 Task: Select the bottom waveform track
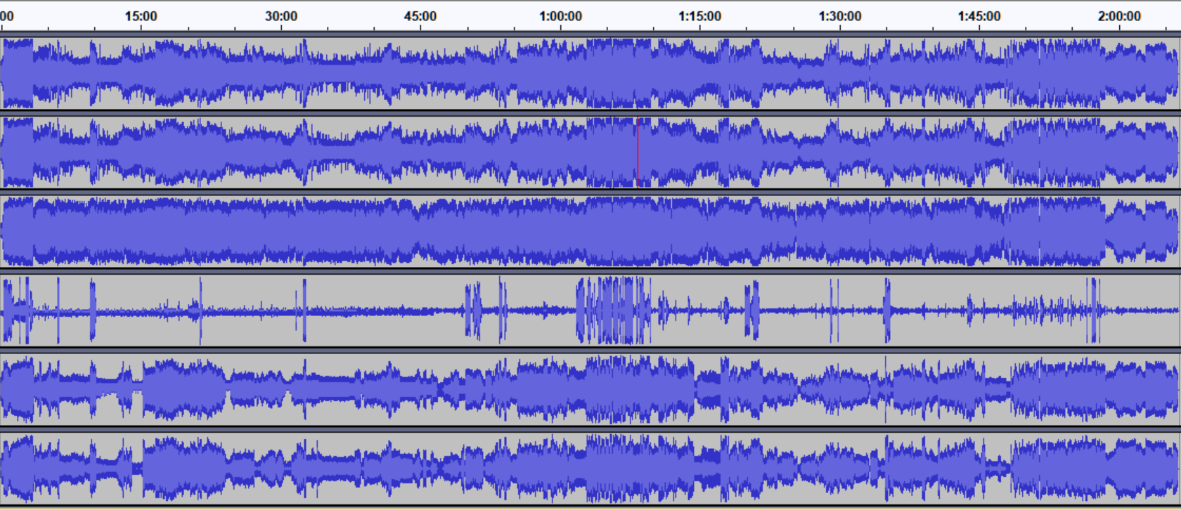590,468
